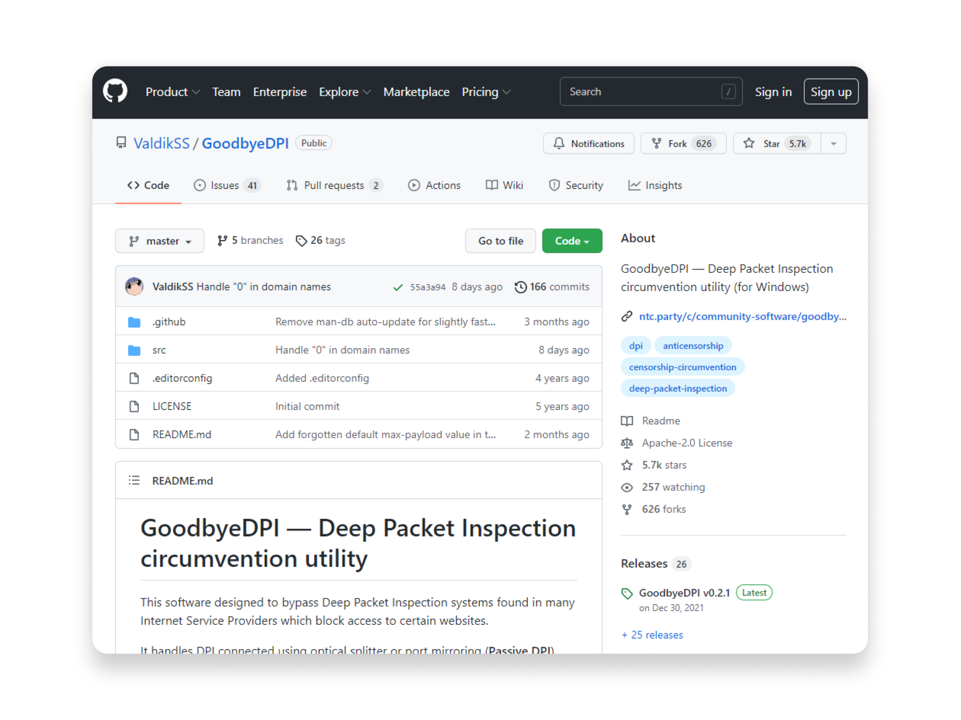961x720 pixels.
Task: Click the censorship-circumvention topic tag
Action: [682, 367]
